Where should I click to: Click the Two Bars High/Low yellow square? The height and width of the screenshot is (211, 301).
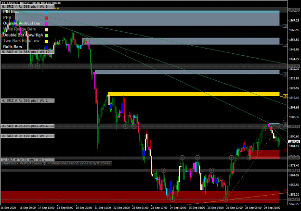[46, 41]
